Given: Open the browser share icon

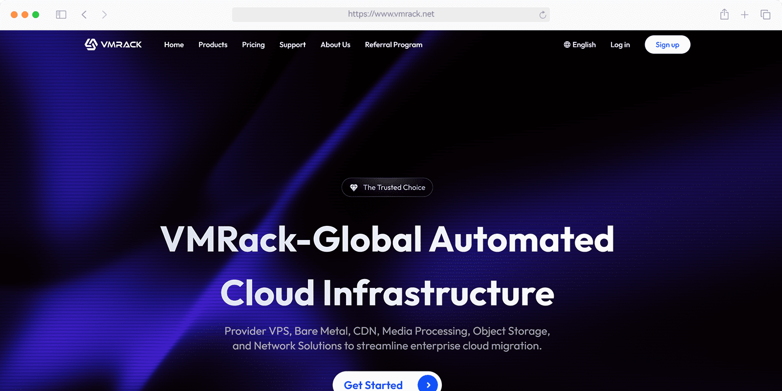Looking at the screenshot, I should coord(724,15).
